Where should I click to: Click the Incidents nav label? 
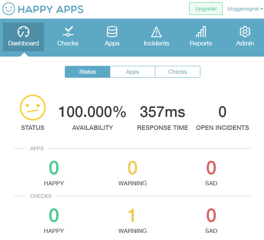156,44
